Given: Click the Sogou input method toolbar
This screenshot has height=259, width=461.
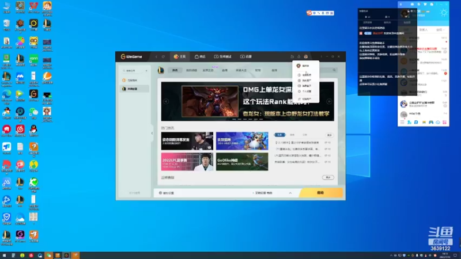Looking at the screenshot, I should 320,13.
